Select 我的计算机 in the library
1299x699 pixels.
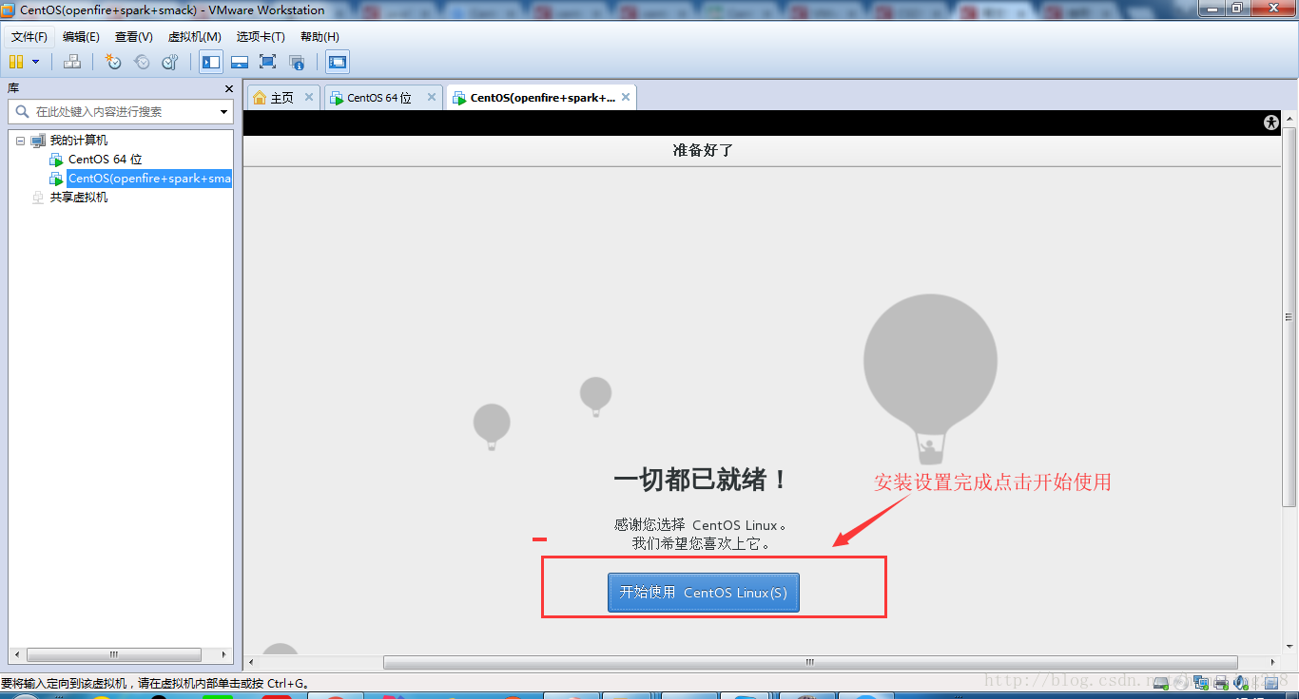[x=78, y=141]
